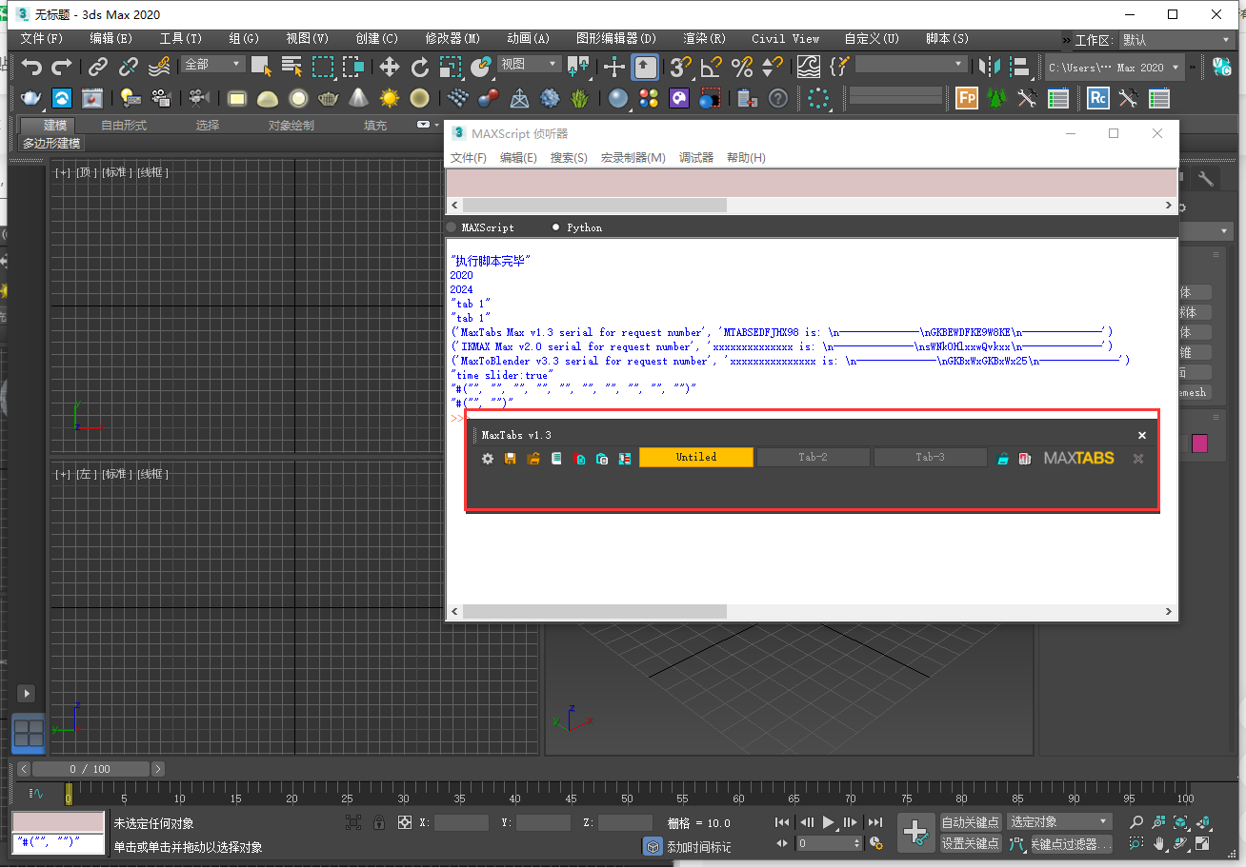Click the large Set Keys plus button

pos(916,833)
